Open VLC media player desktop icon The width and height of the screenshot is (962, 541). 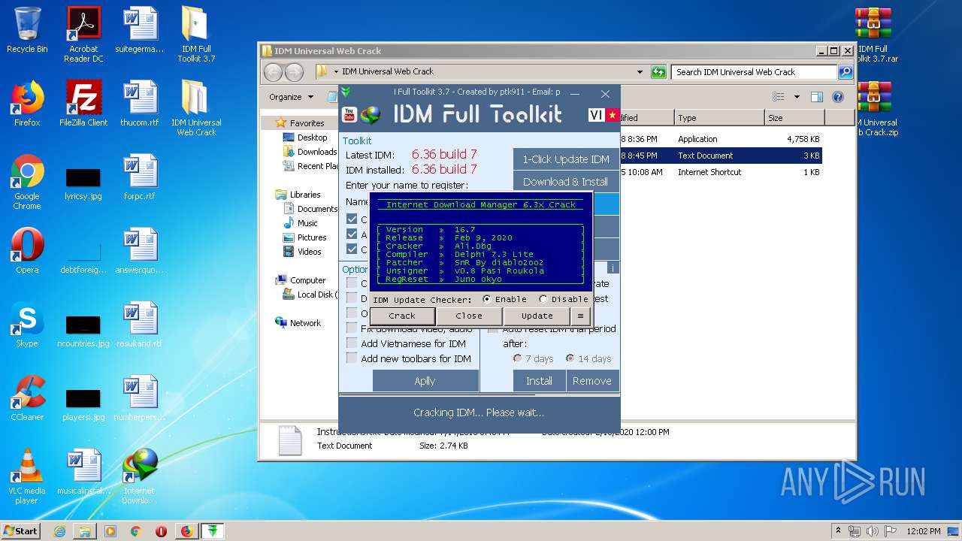coord(27,476)
